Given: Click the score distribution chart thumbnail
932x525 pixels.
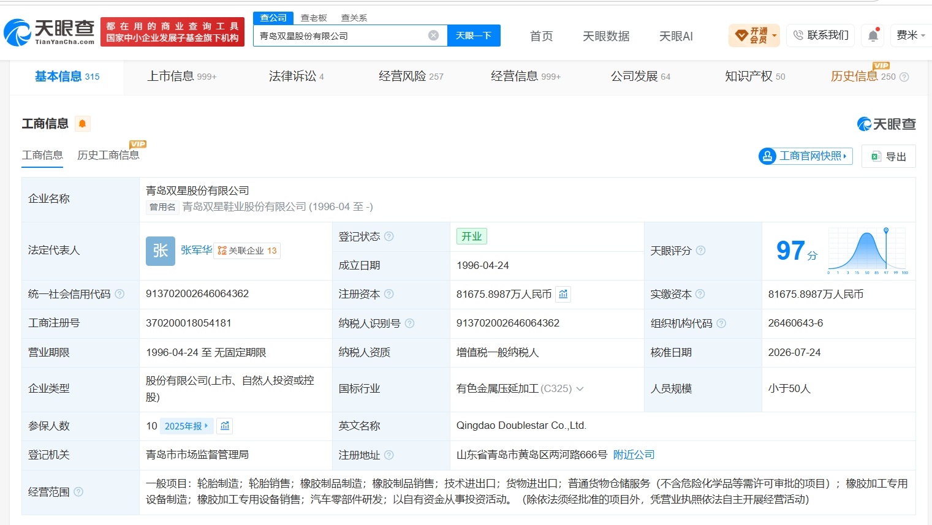Looking at the screenshot, I should tap(868, 251).
